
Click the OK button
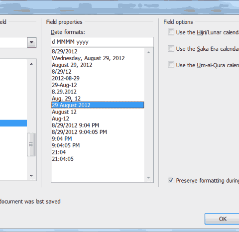(223, 219)
